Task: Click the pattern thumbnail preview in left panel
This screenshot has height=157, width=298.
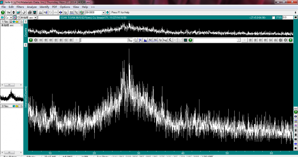Action: click(12, 96)
